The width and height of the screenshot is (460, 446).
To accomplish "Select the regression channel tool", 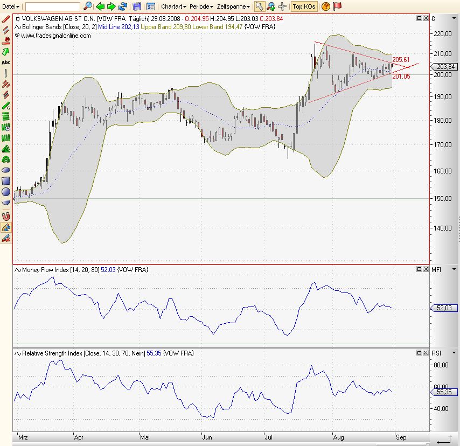I will pyautogui.click(x=6, y=95).
